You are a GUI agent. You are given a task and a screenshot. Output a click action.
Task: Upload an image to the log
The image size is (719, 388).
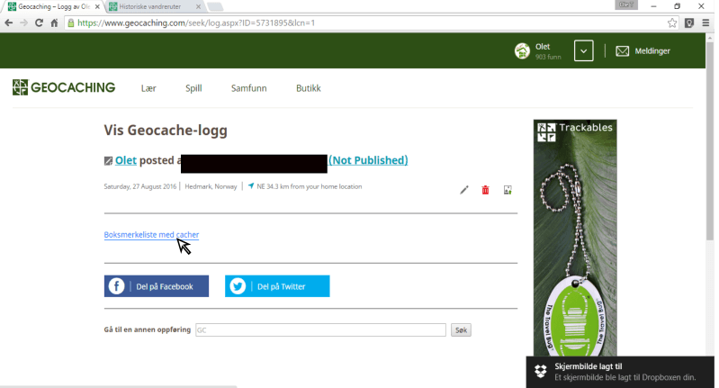click(x=508, y=190)
